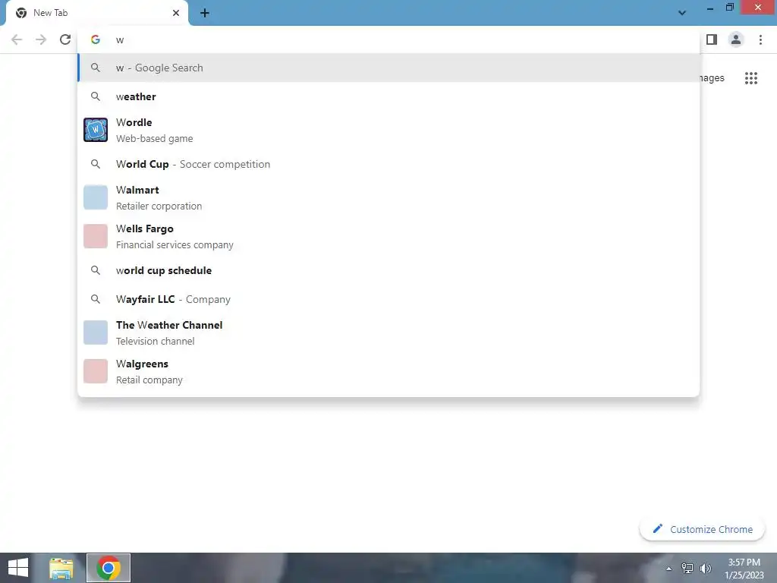The width and height of the screenshot is (777, 583).
Task: Click the Walmart suggestion thumbnail
Action: [x=96, y=197]
